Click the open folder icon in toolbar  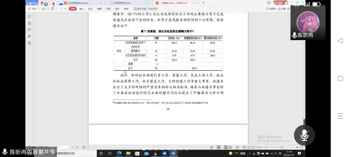pyautogui.click(x=43, y=9)
